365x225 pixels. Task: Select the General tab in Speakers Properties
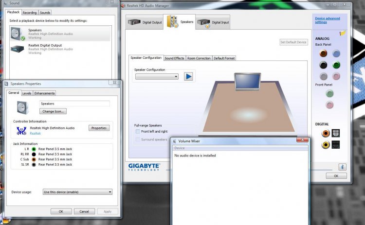click(x=14, y=92)
